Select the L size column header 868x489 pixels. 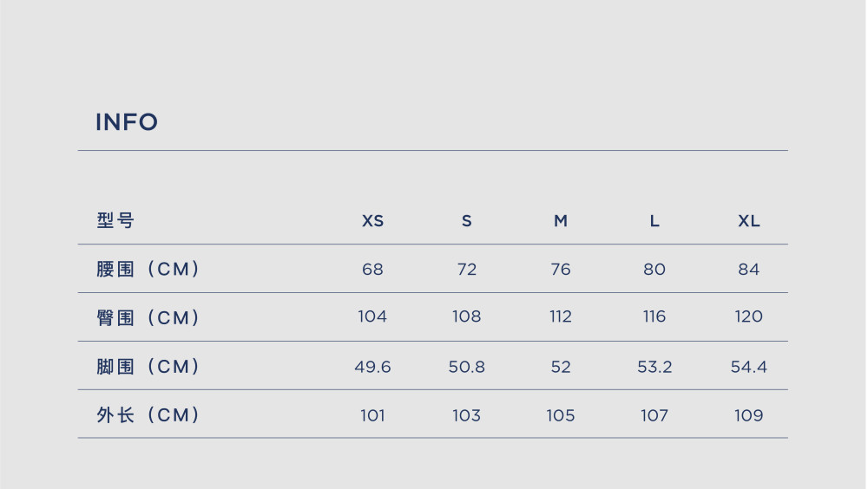[x=654, y=221]
